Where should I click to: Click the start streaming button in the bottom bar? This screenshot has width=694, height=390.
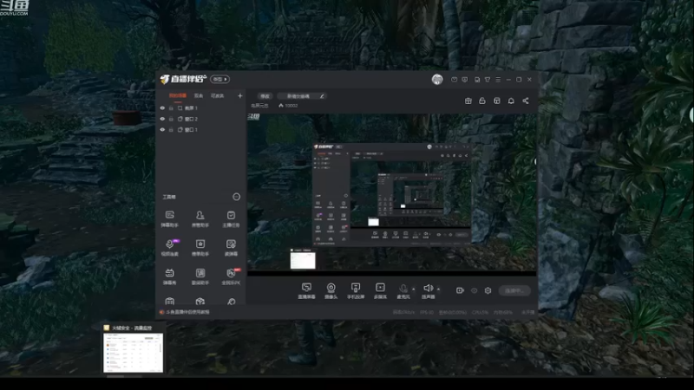point(514,290)
